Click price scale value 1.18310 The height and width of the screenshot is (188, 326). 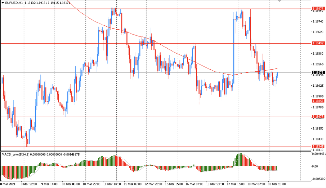(x=318, y=150)
